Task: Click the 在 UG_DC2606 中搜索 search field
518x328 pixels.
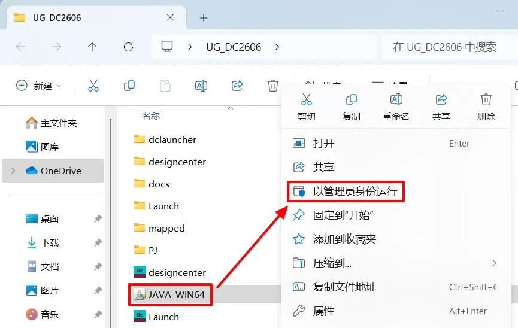Action: pos(450,47)
